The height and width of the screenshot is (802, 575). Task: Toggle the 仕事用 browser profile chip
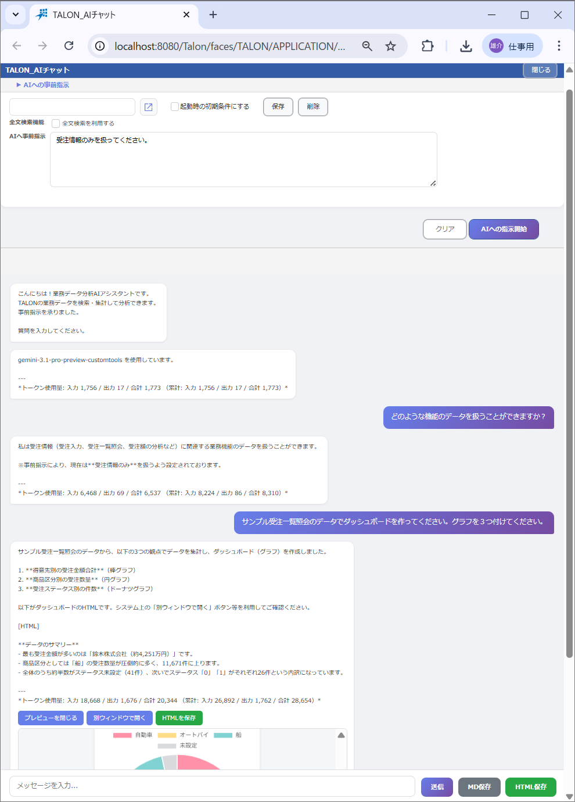(x=520, y=45)
